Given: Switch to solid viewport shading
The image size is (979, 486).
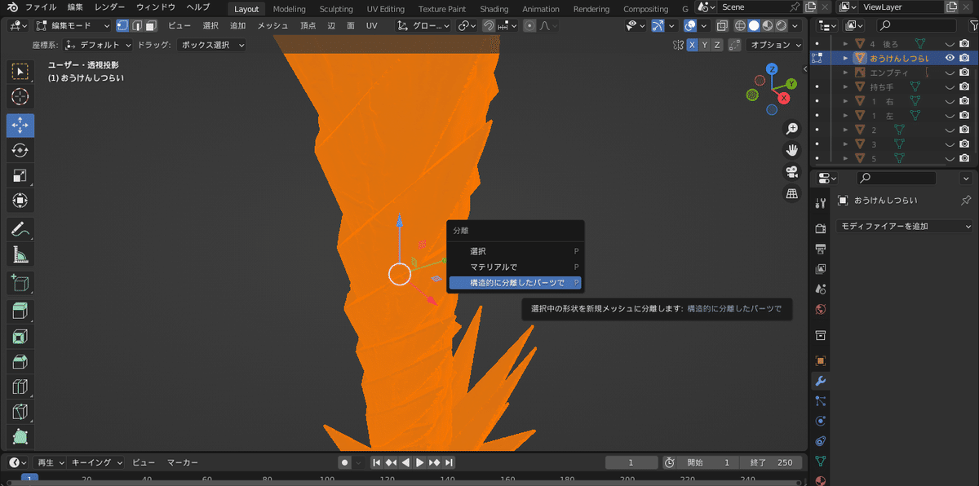Looking at the screenshot, I should 753,26.
